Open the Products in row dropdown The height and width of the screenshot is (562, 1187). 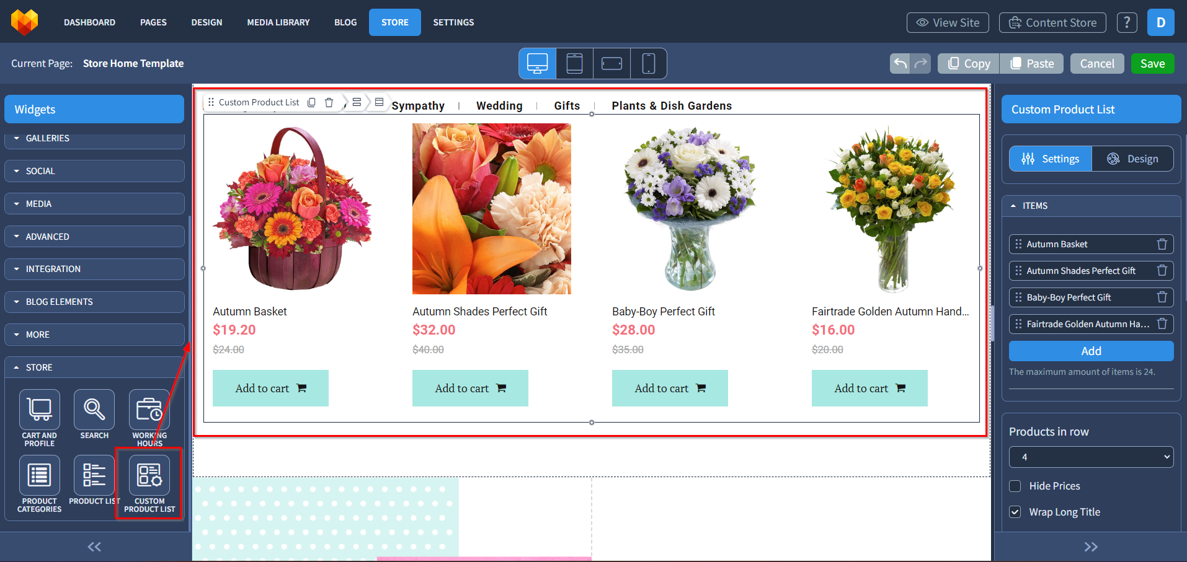point(1091,457)
